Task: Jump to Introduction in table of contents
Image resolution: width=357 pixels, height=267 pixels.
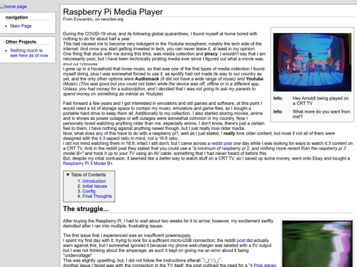Action: pos(94,181)
